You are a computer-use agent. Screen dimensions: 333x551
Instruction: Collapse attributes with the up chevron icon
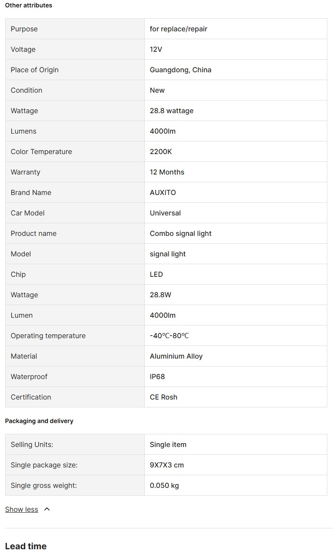(47, 509)
